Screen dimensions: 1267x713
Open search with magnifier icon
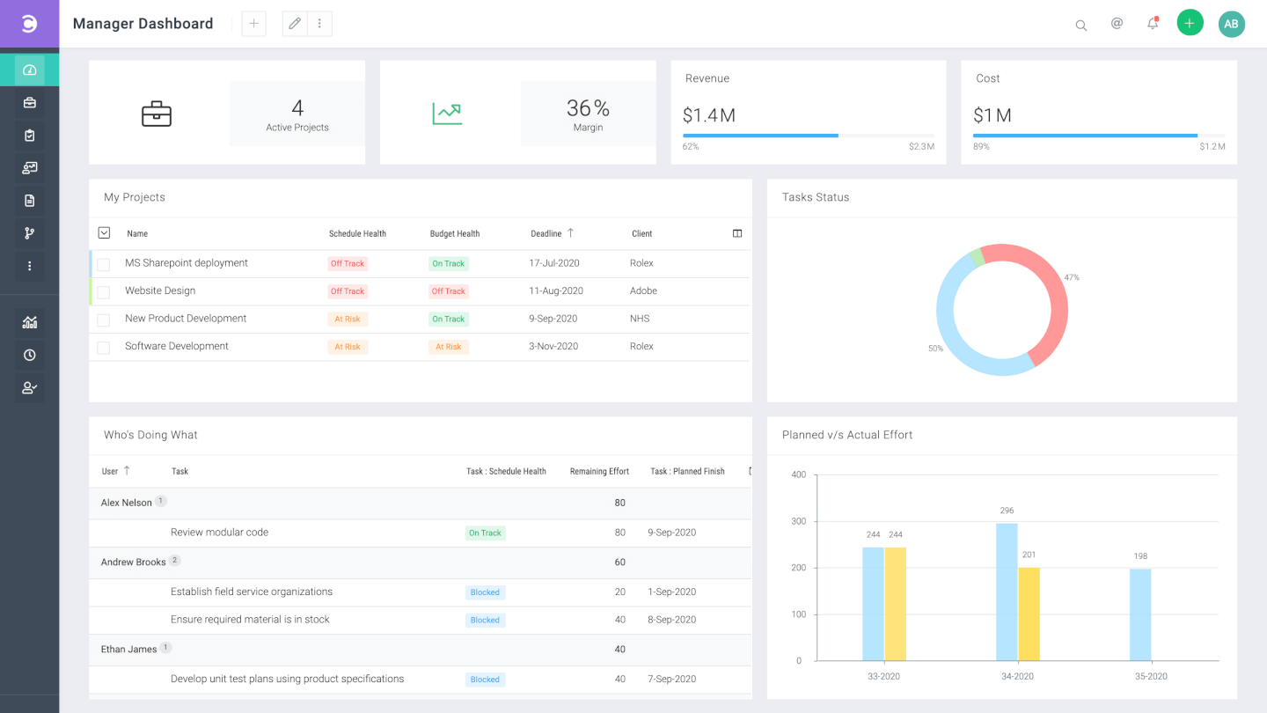pyautogui.click(x=1081, y=25)
